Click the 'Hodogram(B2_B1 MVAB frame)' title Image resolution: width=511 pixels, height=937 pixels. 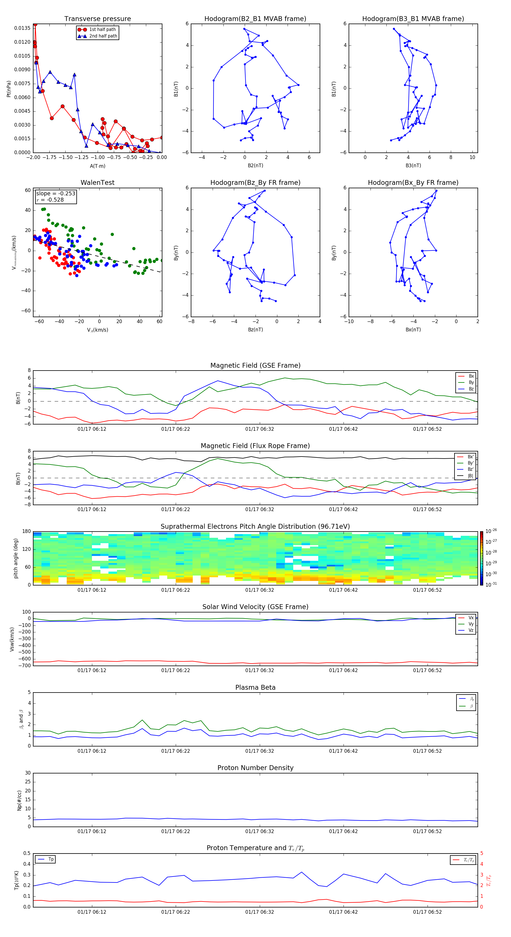pyautogui.click(x=255, y=19)
